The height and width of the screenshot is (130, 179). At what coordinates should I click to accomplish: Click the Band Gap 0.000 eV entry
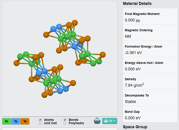tap(150, 114)
